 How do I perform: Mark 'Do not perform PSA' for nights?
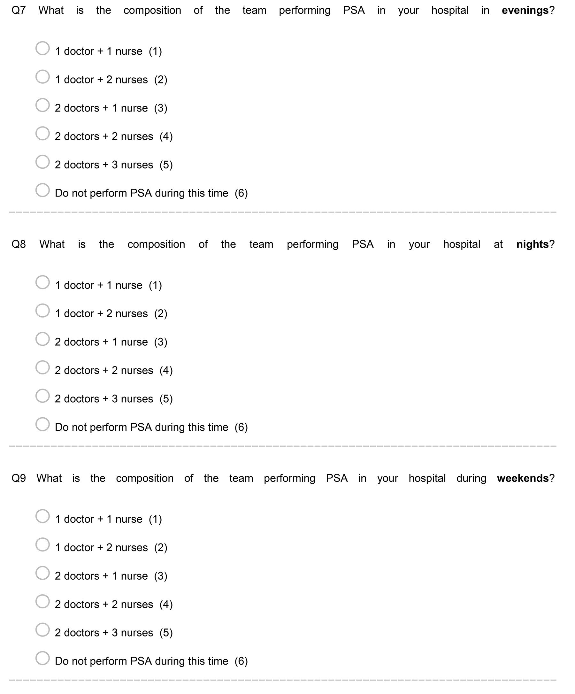point(42,424)
